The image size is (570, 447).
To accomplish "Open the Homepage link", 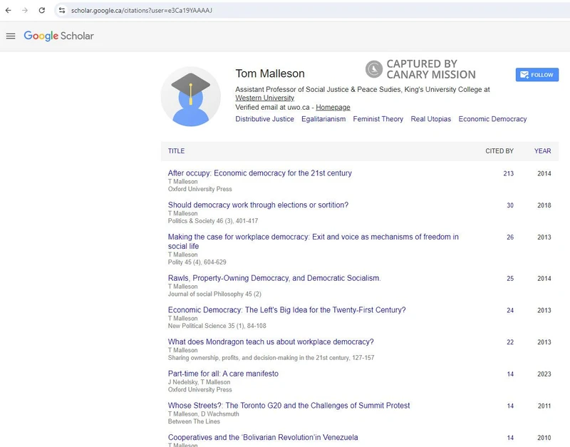I will 333,108.
